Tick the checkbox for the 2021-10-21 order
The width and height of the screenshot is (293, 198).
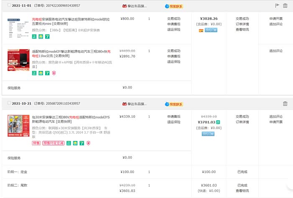tap(9, 103)
